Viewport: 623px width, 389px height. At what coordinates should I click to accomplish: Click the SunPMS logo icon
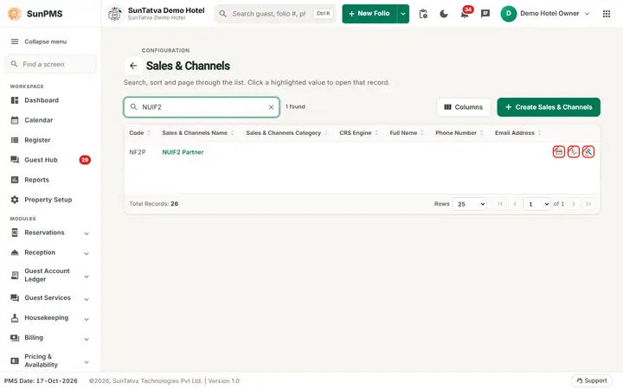[15, 14]
